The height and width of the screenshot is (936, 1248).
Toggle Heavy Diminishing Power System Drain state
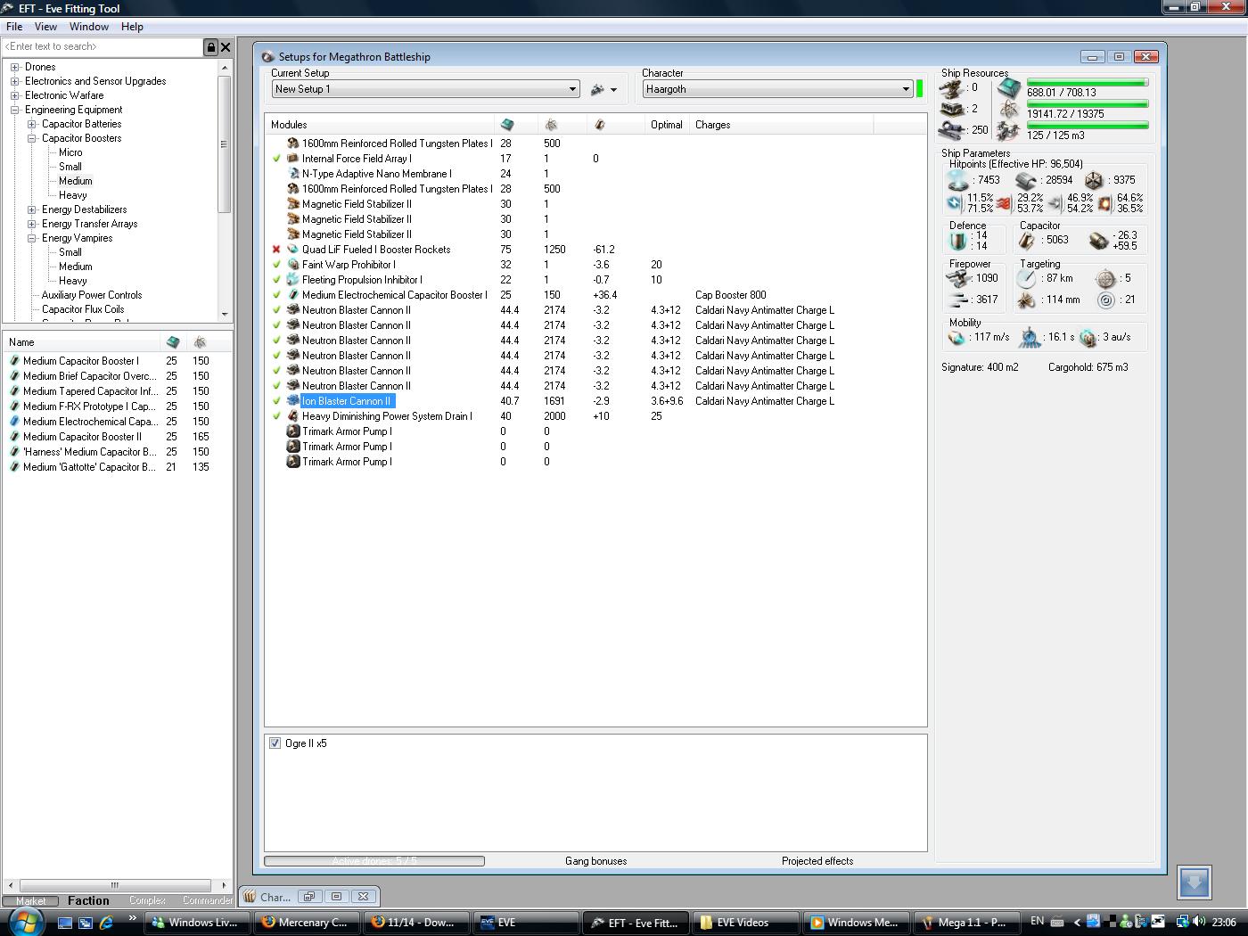pos(276,416)
